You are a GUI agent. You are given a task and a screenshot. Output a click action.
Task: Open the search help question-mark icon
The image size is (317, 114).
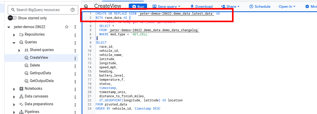pyautogui.click(x=73, y=10)
